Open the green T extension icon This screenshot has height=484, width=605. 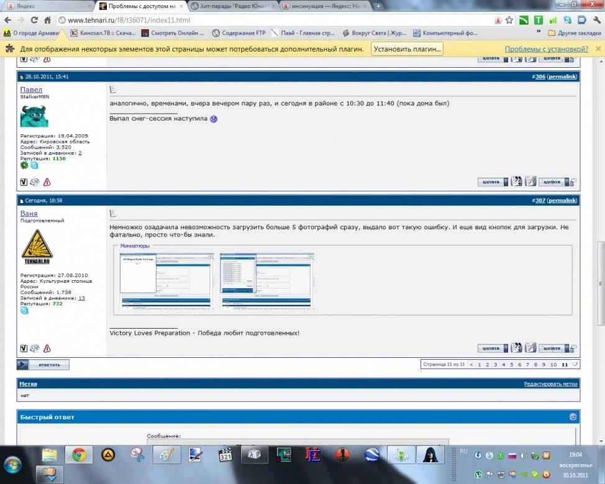point(539,20)
